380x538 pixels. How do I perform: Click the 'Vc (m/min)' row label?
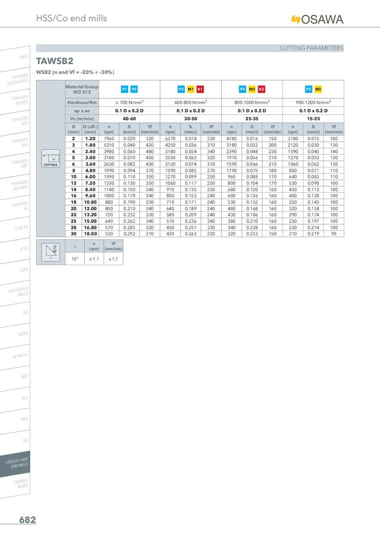82,119
